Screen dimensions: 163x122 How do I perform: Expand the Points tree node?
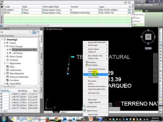5,43
